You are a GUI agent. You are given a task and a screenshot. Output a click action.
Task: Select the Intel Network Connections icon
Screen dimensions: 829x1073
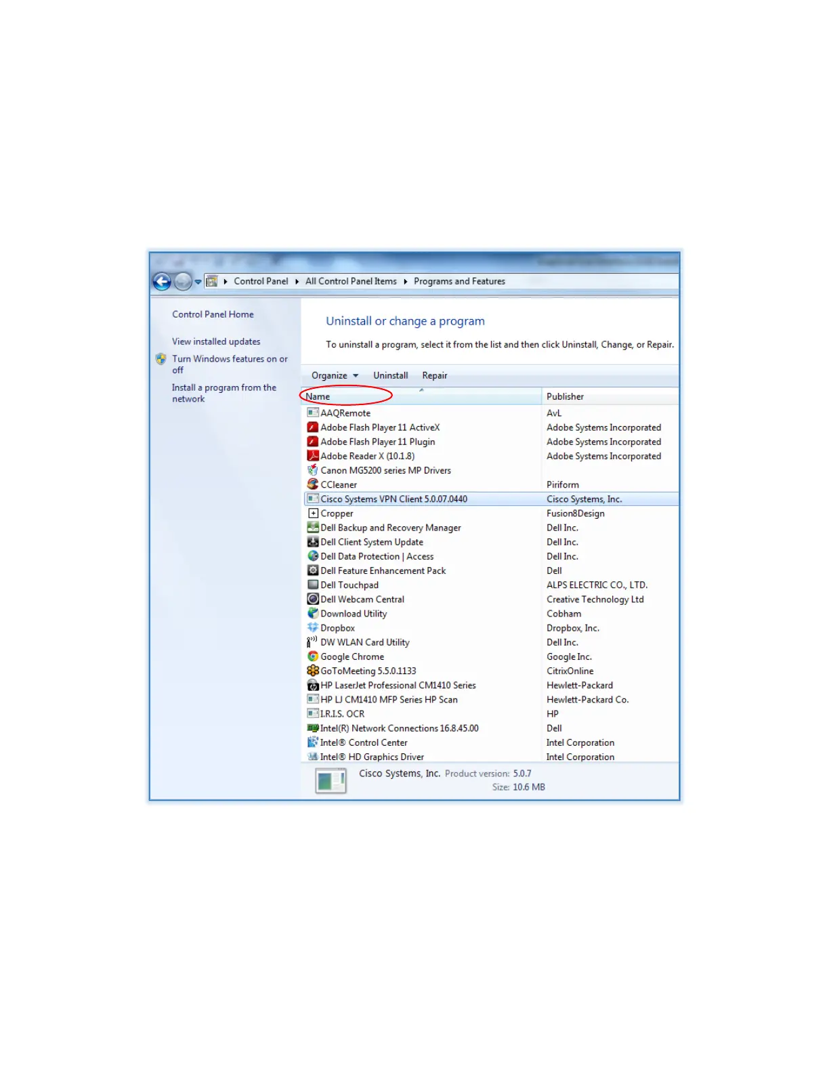(x=313, y=728)
